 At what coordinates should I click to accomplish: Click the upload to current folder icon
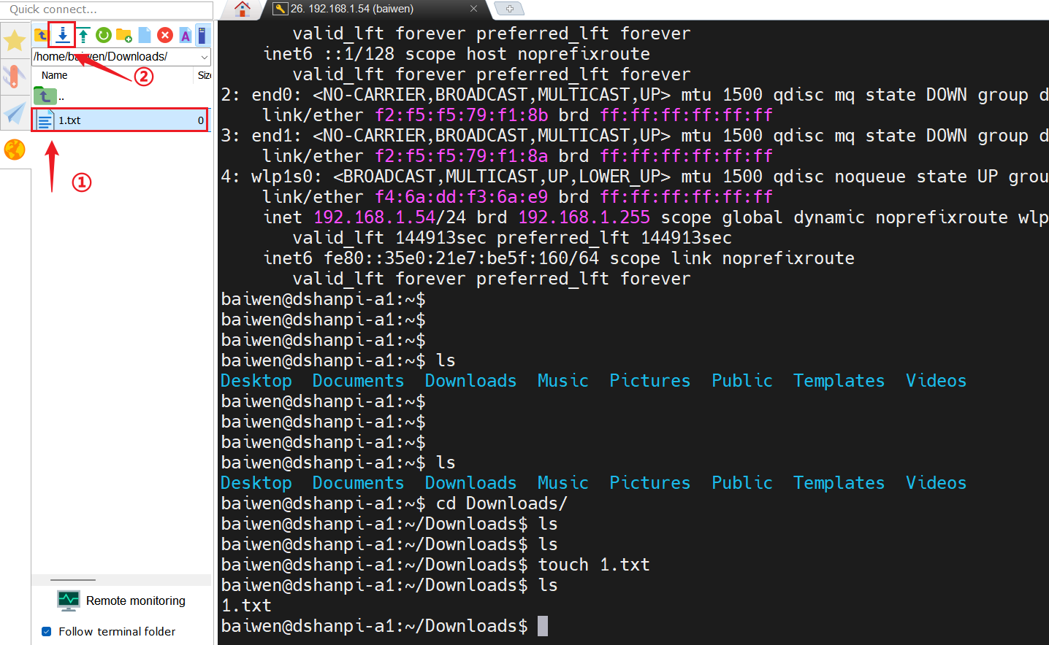coord(83,35)
